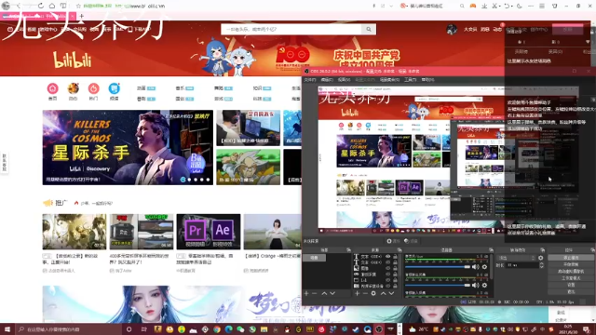The image size is (596, 335).
Task: Pop out the 场景 dock panel
Action: [348, 250]
